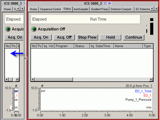The image size is (160, 120).
Task: Click the sample list horizontal scrollbar thumb
Action: 54,79
